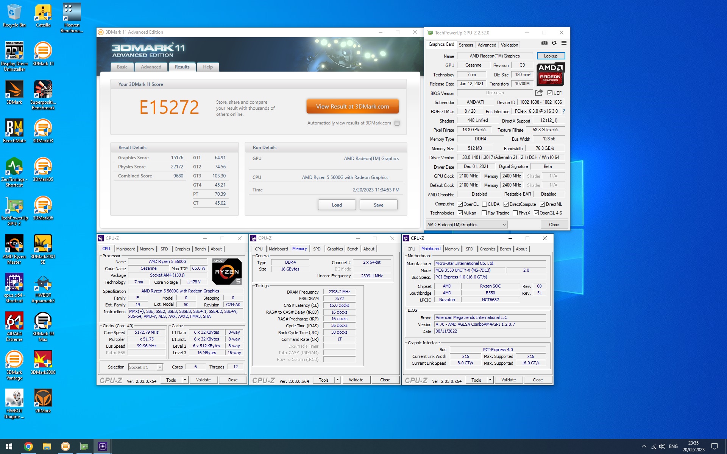
Task: Click GPU-Z Name field value
Action: 495,56
